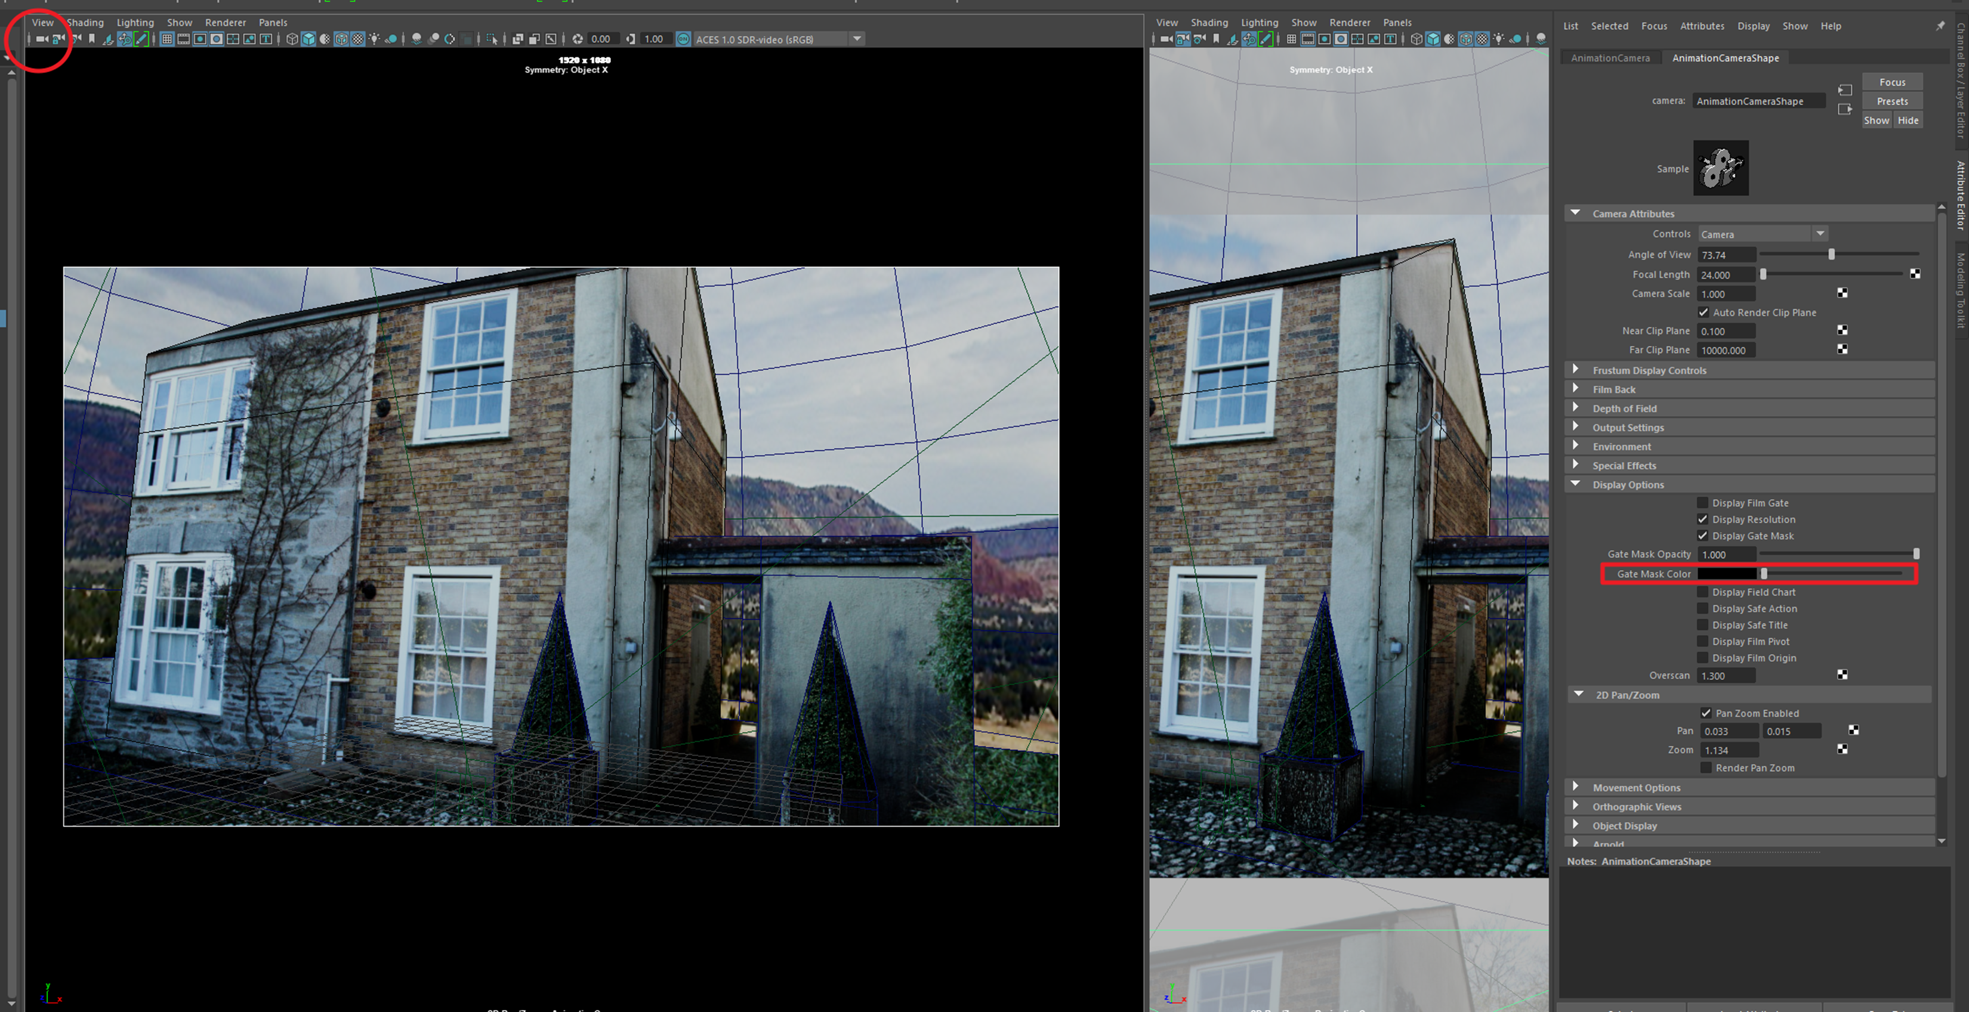Toggle the 2D Pan/Zoom icon in left viewport
Viewport: 1969px width, 1012px height.
coord(124,39)
